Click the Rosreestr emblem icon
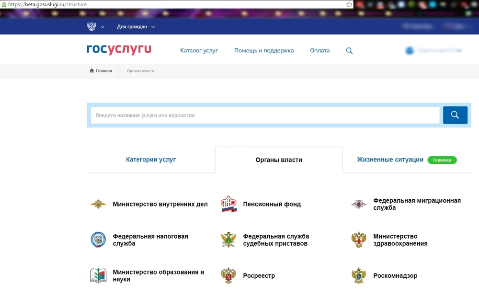Screen dimensions: 479x298 click(228, 275)
